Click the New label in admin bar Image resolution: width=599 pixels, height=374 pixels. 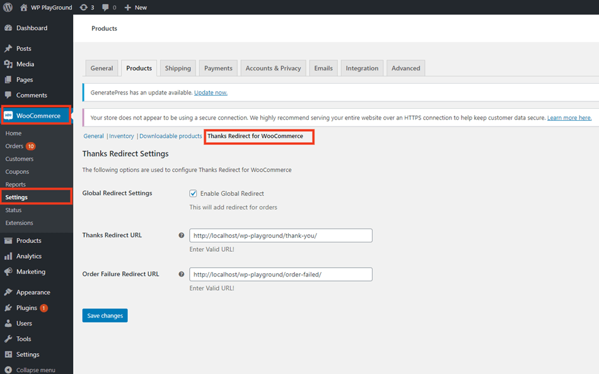141,8
